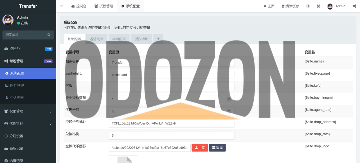The image size is (360, 163).
Task: Expand the 权限管理 sidebar group
Action: coord(28,111)
